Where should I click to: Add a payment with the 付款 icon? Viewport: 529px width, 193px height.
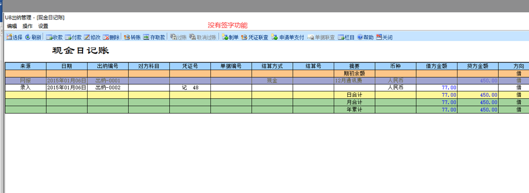point(73,37)
